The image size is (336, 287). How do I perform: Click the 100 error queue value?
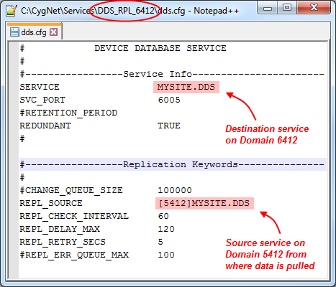click(x=166, y=255)
